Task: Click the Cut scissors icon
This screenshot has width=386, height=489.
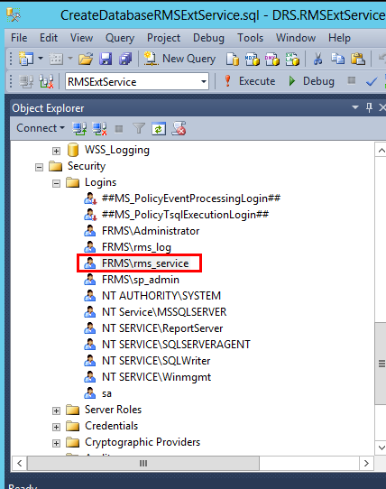Action: (317, 59)
